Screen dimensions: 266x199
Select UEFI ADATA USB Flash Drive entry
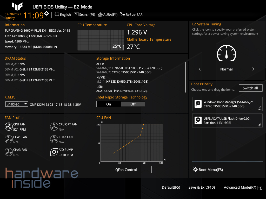pos(227,120)
